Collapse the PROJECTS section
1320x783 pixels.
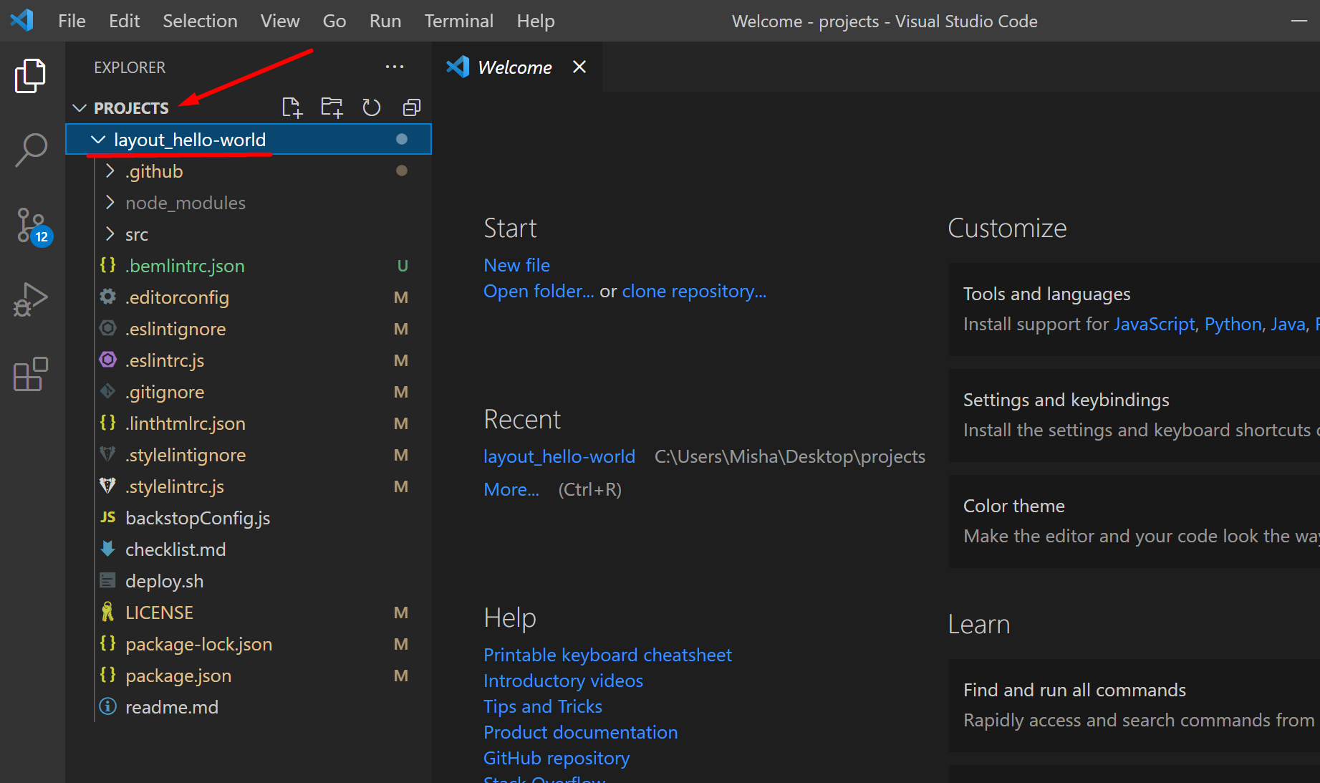click(80, 107)
